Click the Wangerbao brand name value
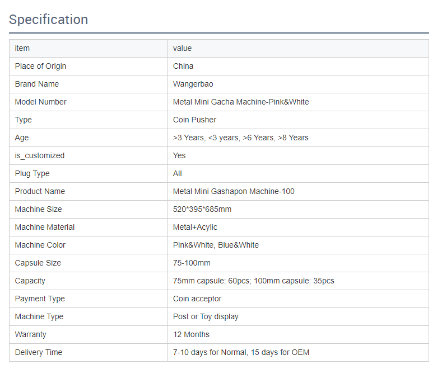Screen dimensions: 442x374 pyautogui.click(x=193, y=84)
